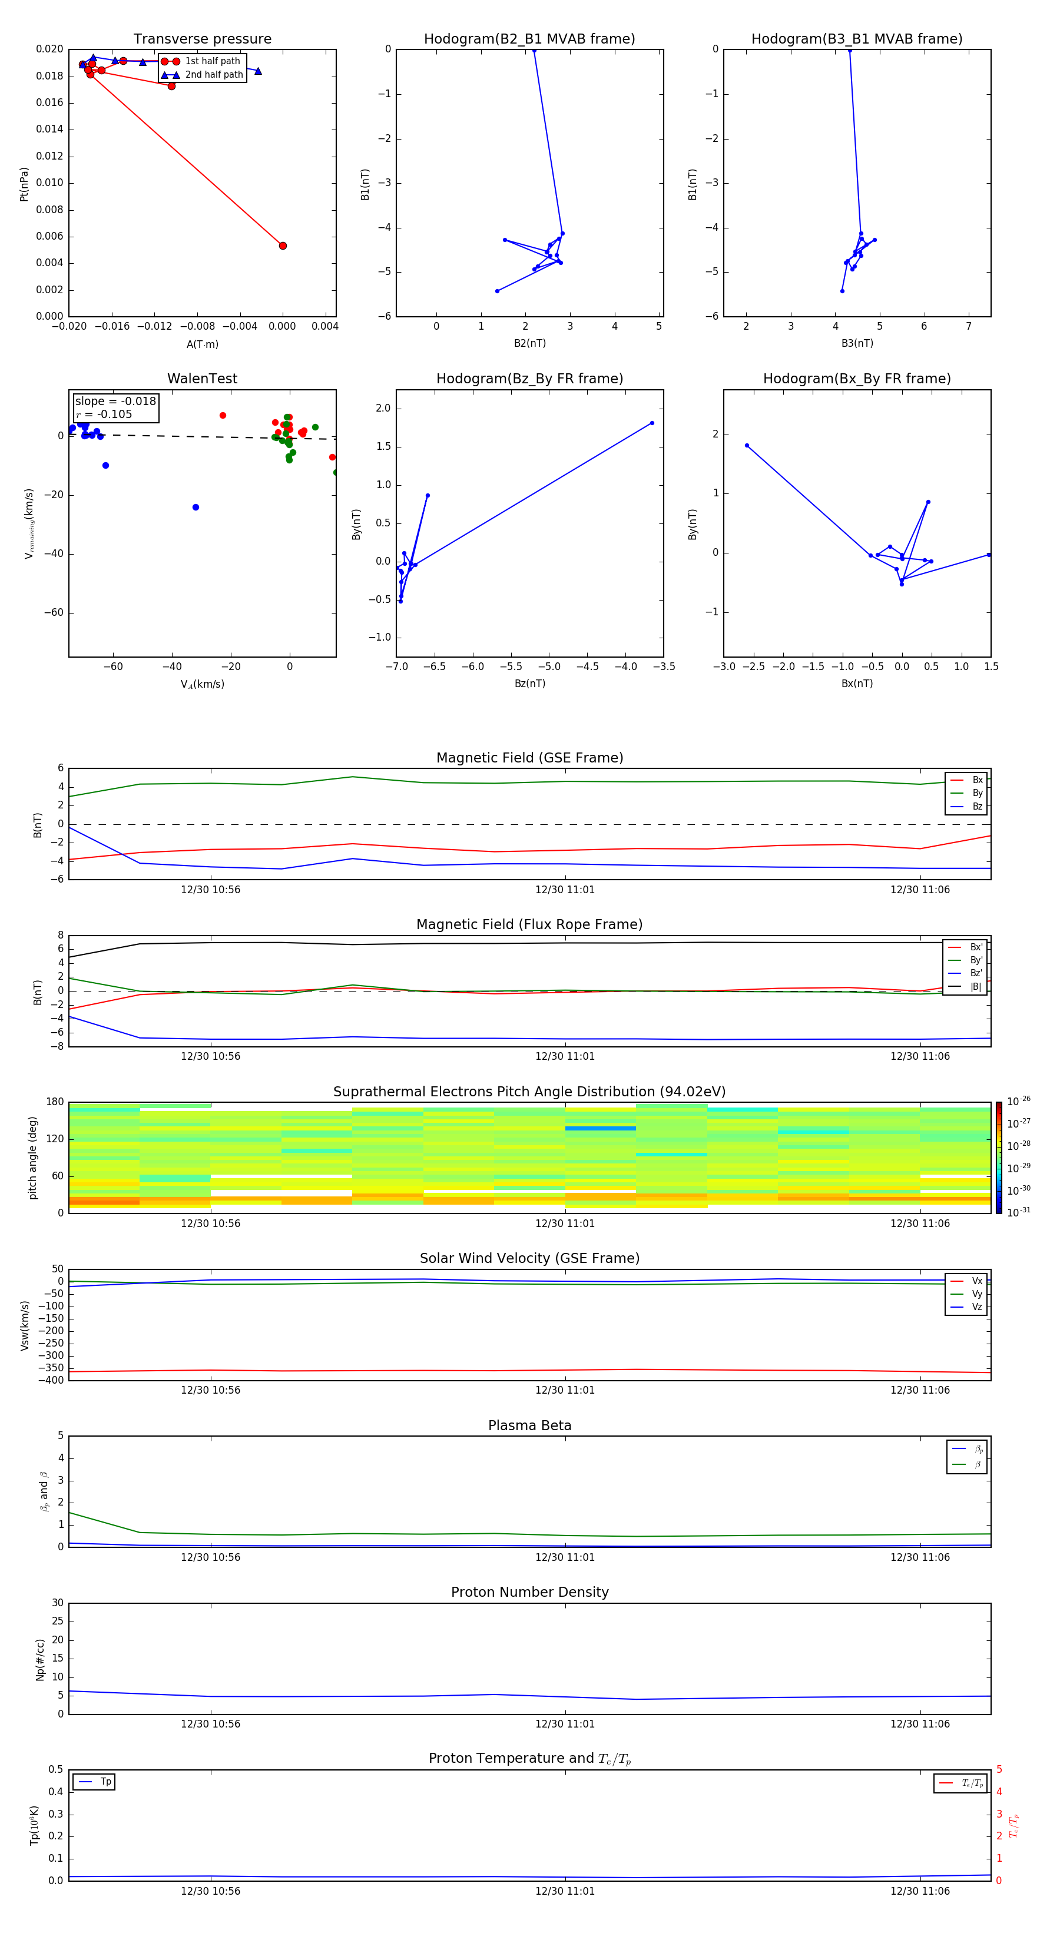Click the 'Hodogram(B2_B1 MVAB frame)' title
Viewport: 1060px width, 1943px height.
click(529, 39)
